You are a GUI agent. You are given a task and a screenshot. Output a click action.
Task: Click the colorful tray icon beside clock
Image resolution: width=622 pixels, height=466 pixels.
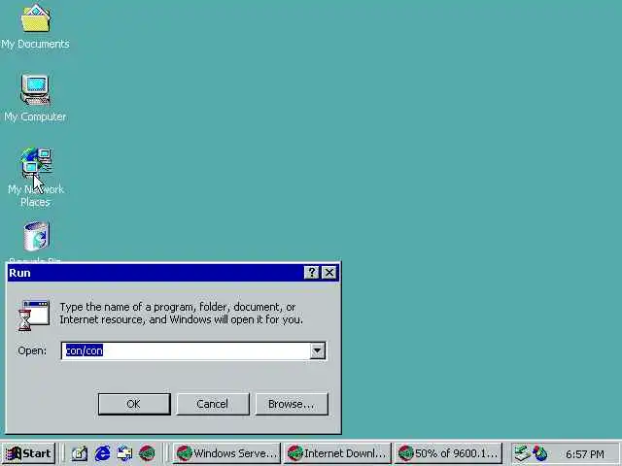pyautogui.click(x=540, y=453)
